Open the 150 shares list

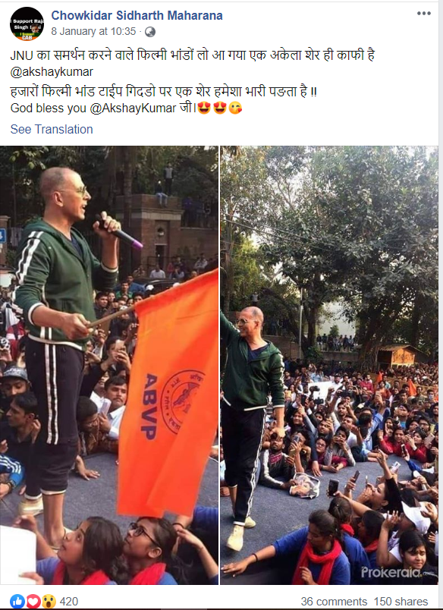(401, 602)
